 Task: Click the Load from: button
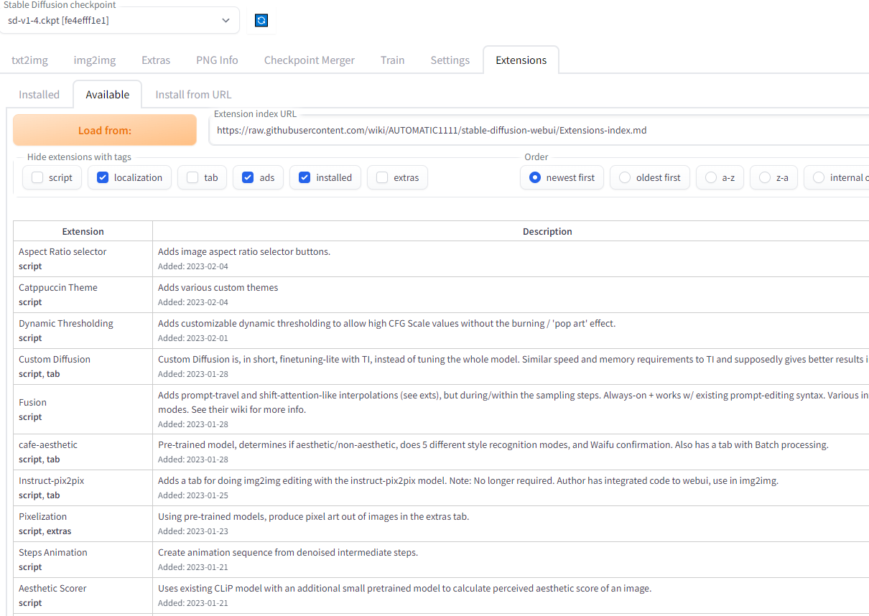coord(104,130)
